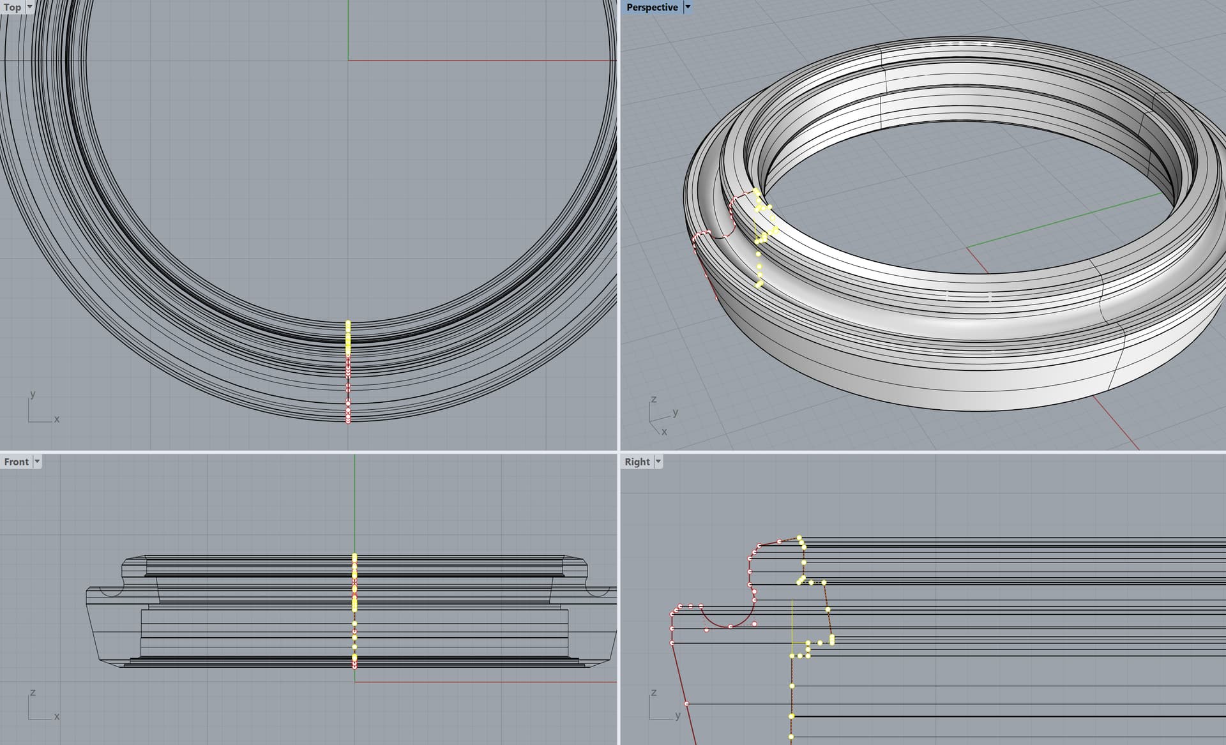Click the YZ axes icon in Right viewport

pyautogui.click(x=662, y=706)
